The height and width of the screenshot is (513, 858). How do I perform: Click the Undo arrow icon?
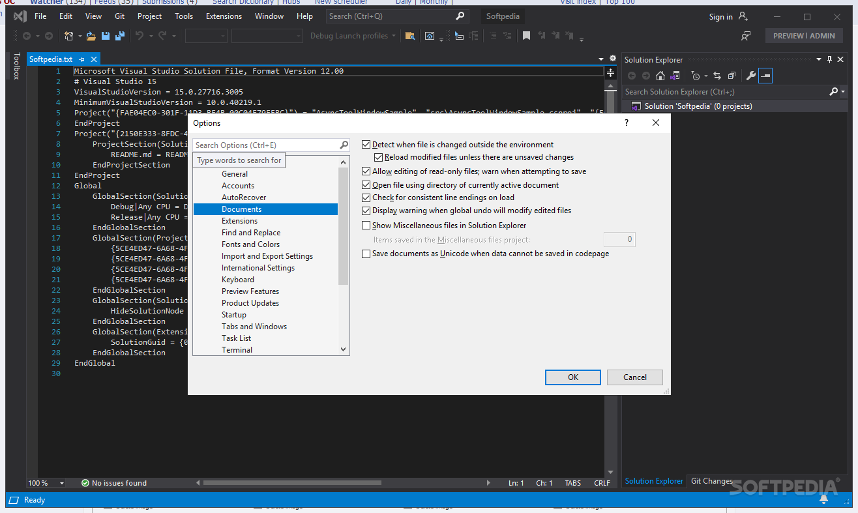click(x=139, y=36)
